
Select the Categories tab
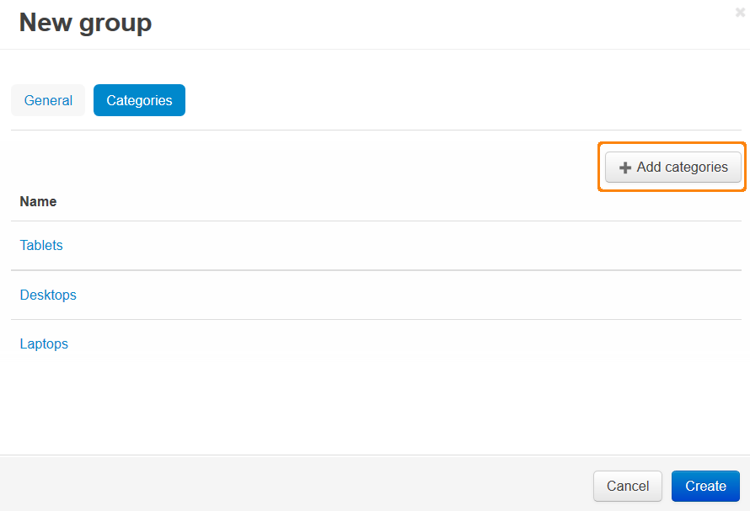tap(139, 100)
